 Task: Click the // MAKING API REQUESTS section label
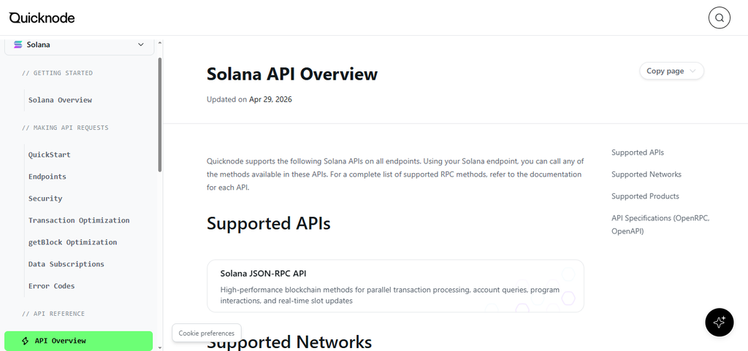(x=65, y=128)
